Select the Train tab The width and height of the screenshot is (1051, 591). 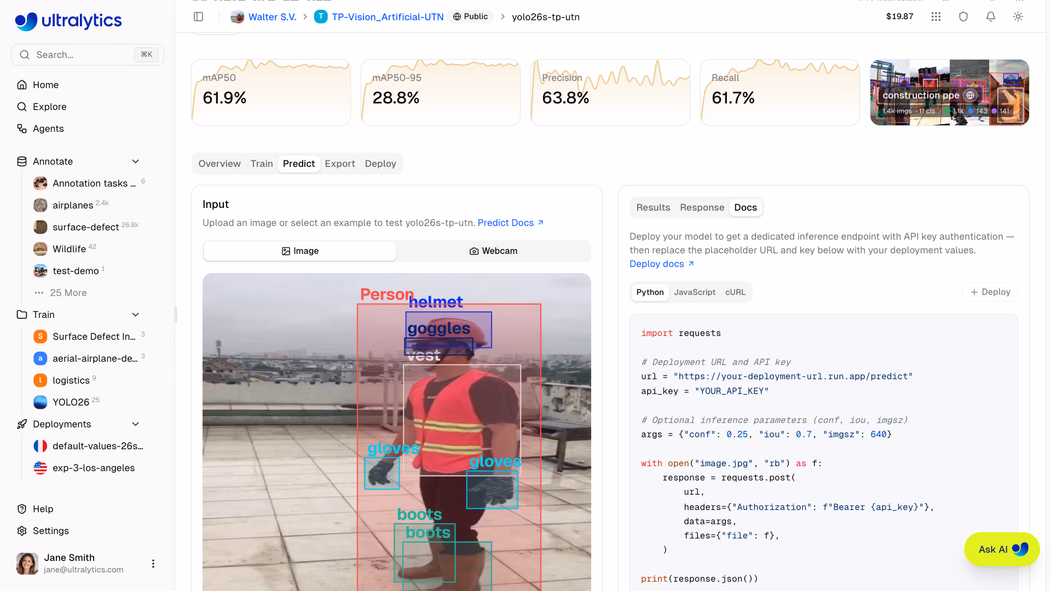tap(262, 164)
